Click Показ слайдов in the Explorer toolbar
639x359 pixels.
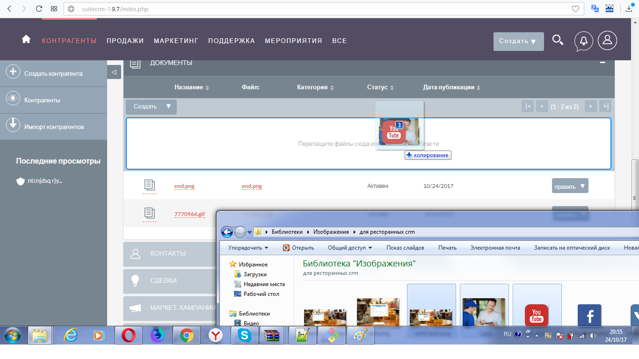pos(405,248)
